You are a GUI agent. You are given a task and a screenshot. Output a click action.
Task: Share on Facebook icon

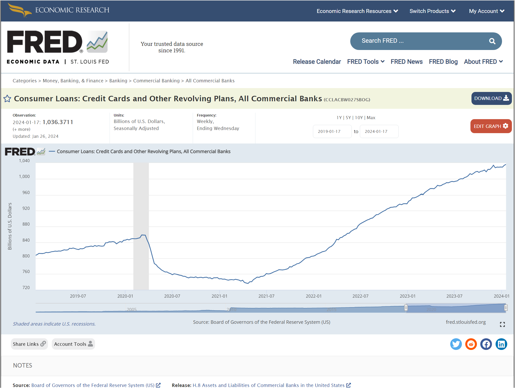point(486,344)
